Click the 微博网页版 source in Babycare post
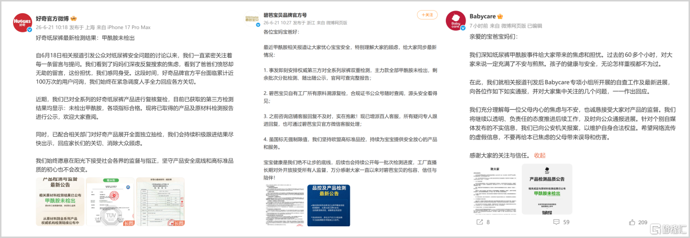Image resolution: width=690 pixels, height=238 pixels. (x=514, y=25)
